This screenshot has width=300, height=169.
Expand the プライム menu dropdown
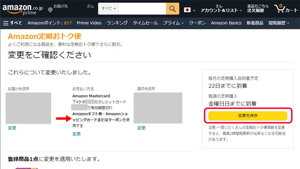click(173, 23)
